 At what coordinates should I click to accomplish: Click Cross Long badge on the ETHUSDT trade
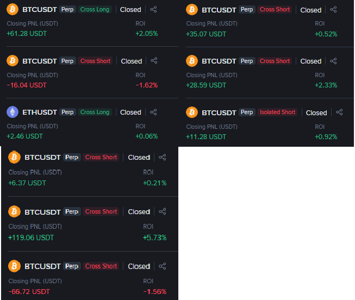pos(95,112)
